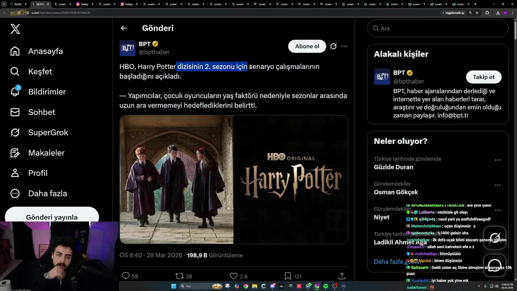Open Profil page
517x291 pixels.
(29, 173)
